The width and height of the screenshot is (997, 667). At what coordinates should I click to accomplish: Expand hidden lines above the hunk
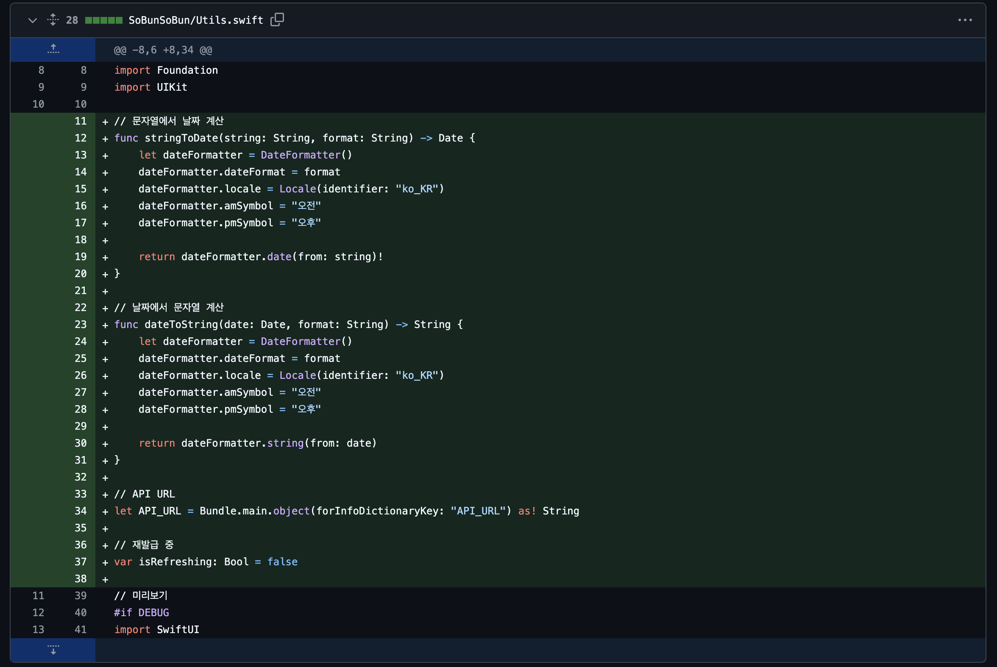click(x=53, y=49)
